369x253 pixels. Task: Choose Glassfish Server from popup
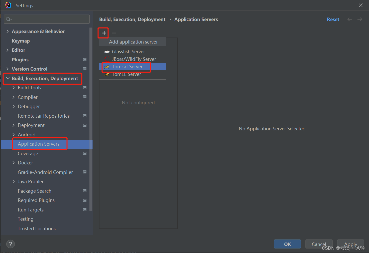point(133,52)
